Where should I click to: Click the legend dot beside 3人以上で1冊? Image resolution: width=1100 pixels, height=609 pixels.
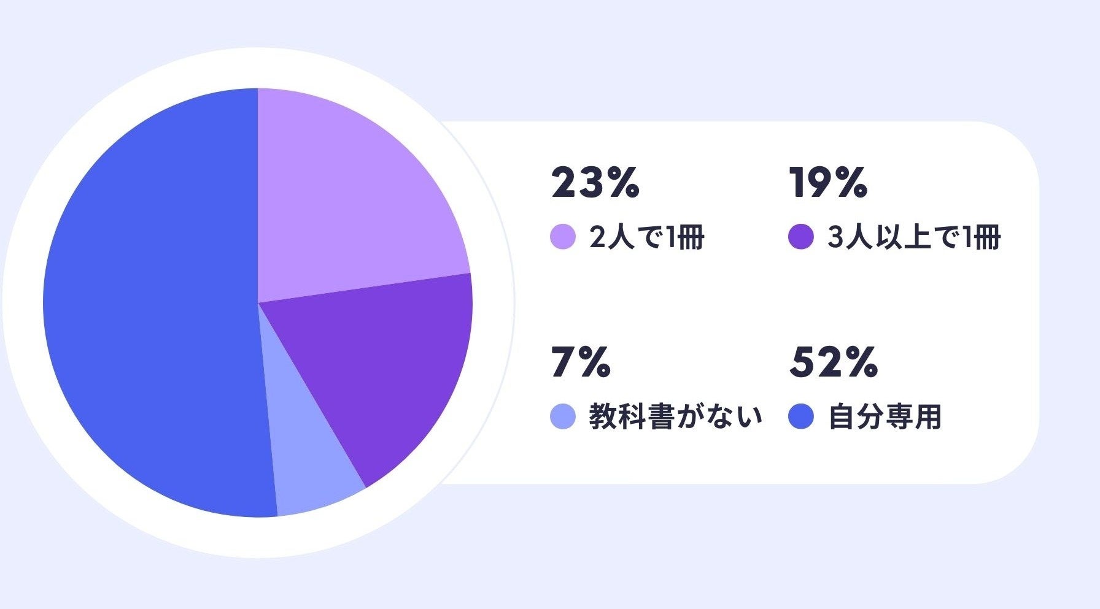pyautogui.click(x=800, y=237)
